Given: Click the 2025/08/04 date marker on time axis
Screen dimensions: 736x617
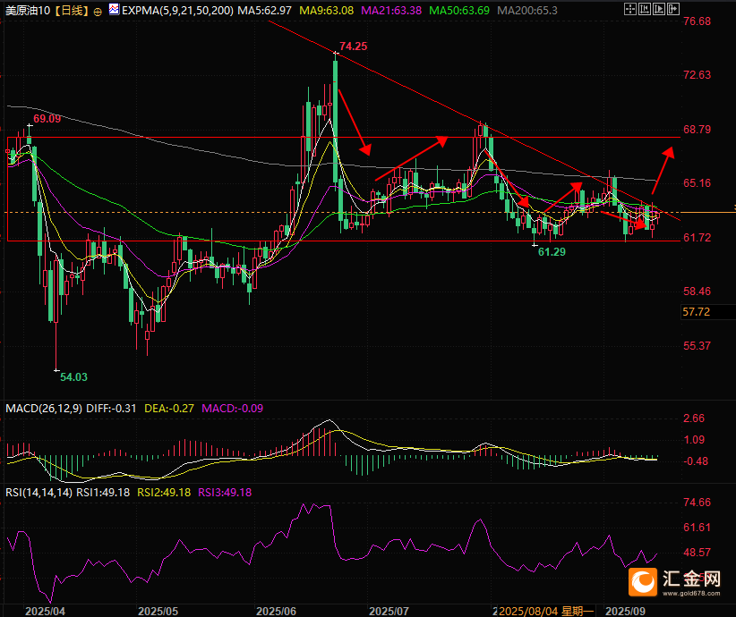Looking at the screenshot, I should click(528, 610).
